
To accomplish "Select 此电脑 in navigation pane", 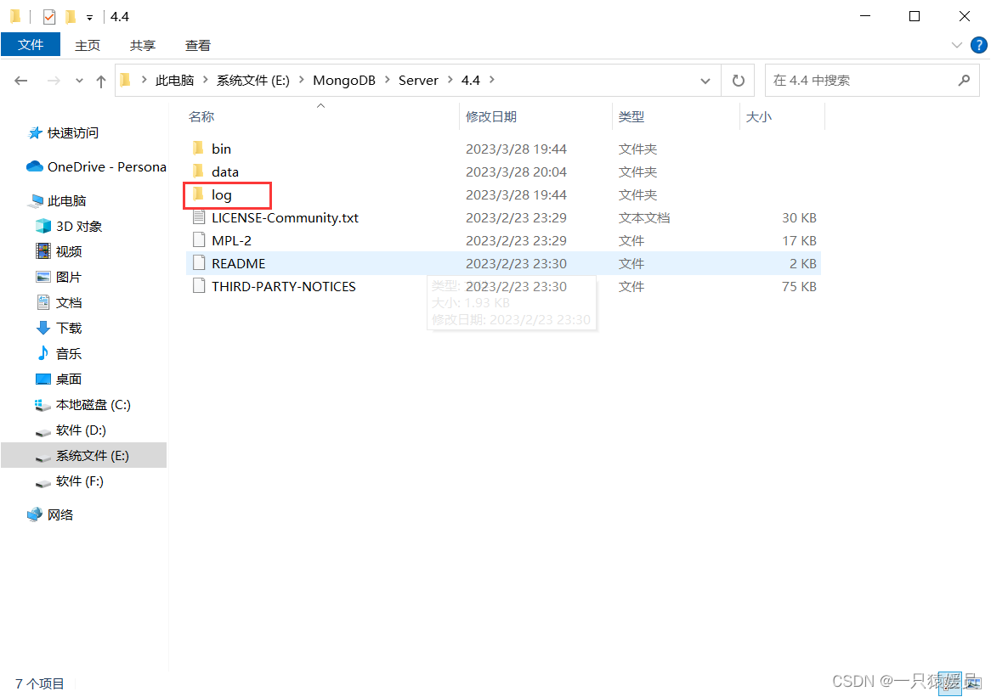I will pos(66,200).
